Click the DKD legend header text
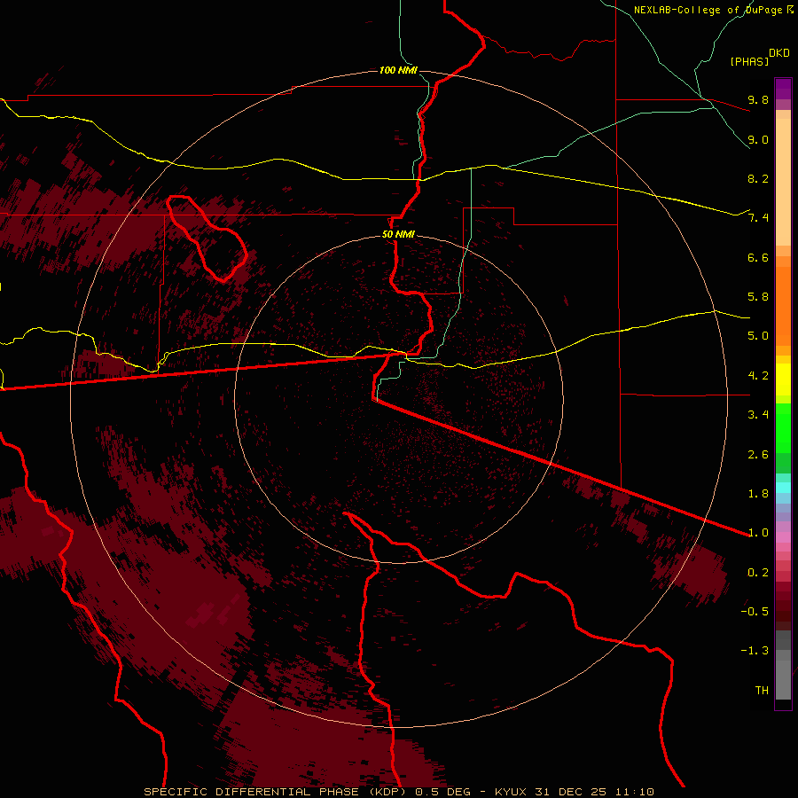The image size is (798, 798). [x=779, y=53]
